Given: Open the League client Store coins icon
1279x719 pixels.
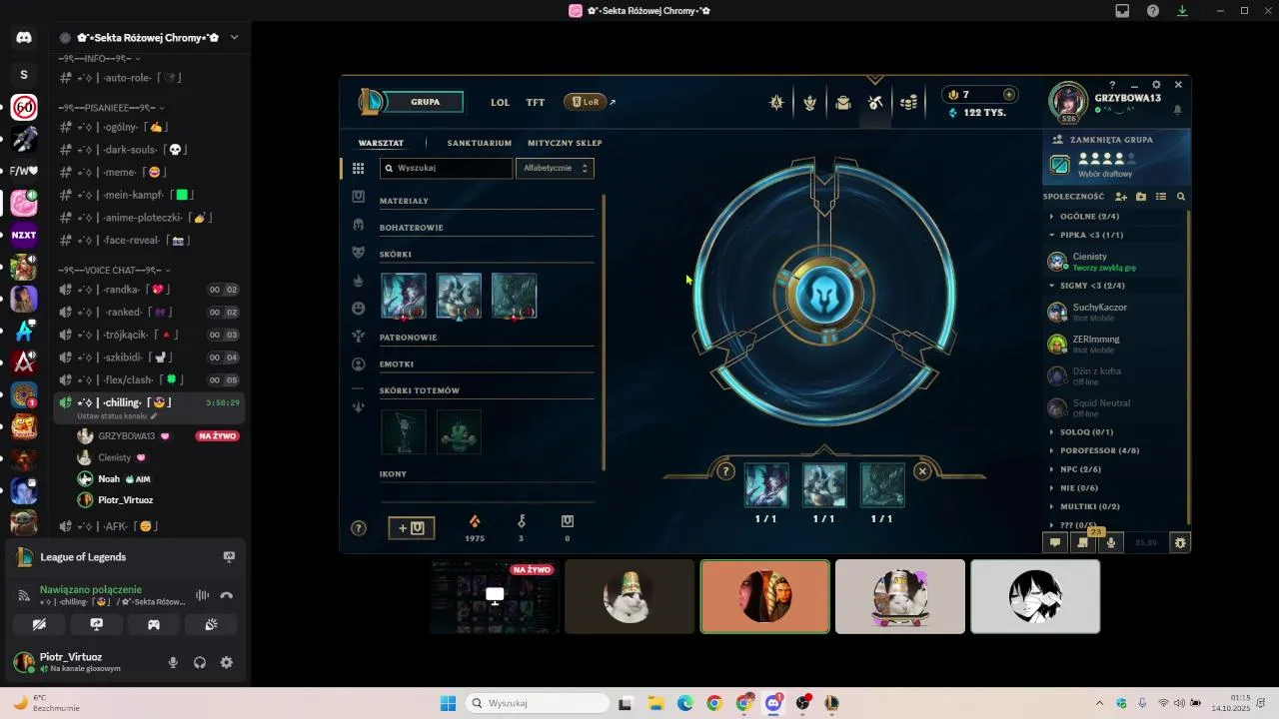Looking at the screenshot, I should (908, 102).
